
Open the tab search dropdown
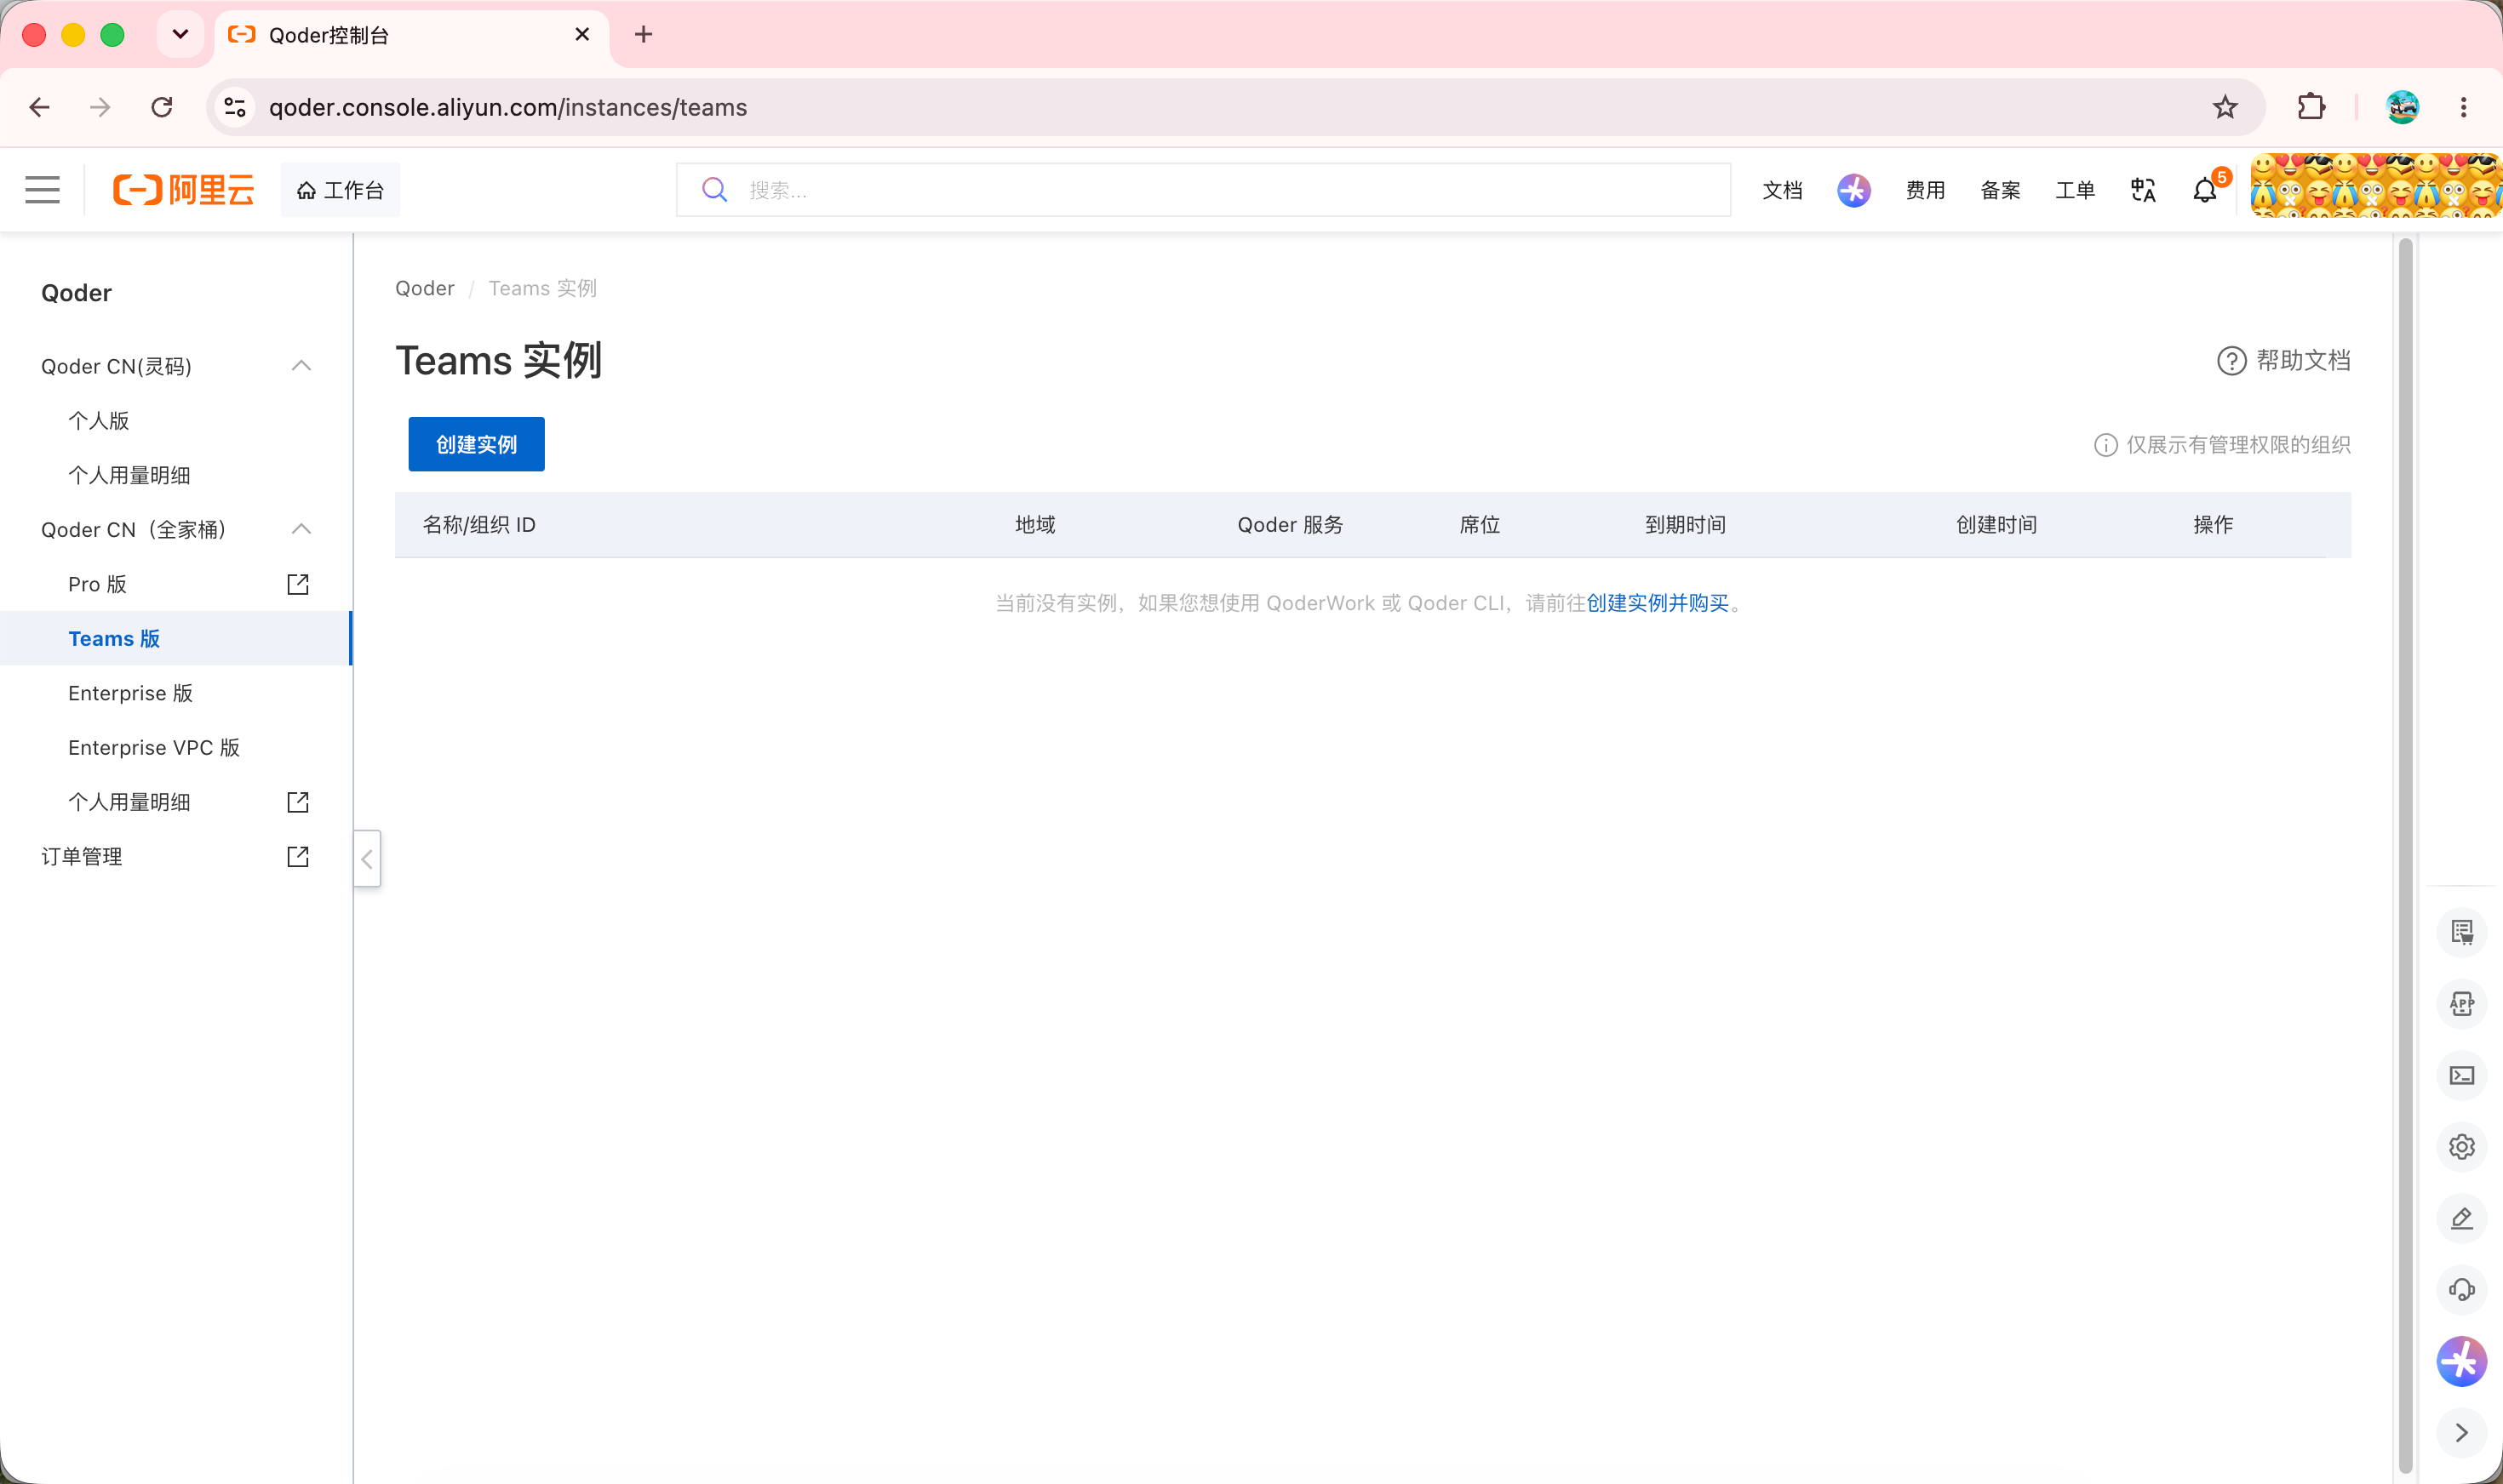pyautogui.click(x=180, y=35)
